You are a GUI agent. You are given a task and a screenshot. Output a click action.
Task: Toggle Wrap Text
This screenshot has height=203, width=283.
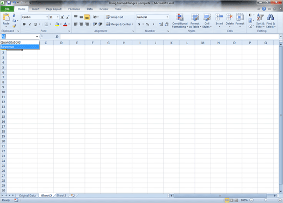(115, 17)
